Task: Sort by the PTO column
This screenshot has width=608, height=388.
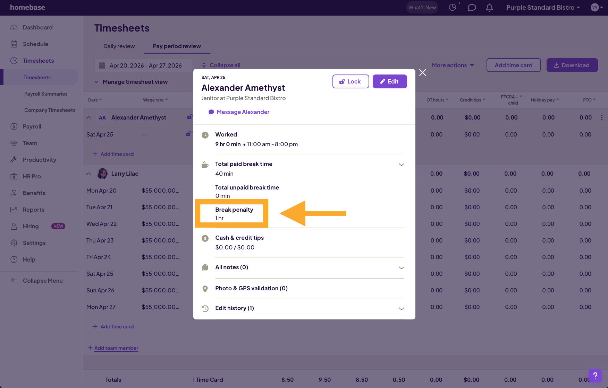Action: (x=589, y=100)
